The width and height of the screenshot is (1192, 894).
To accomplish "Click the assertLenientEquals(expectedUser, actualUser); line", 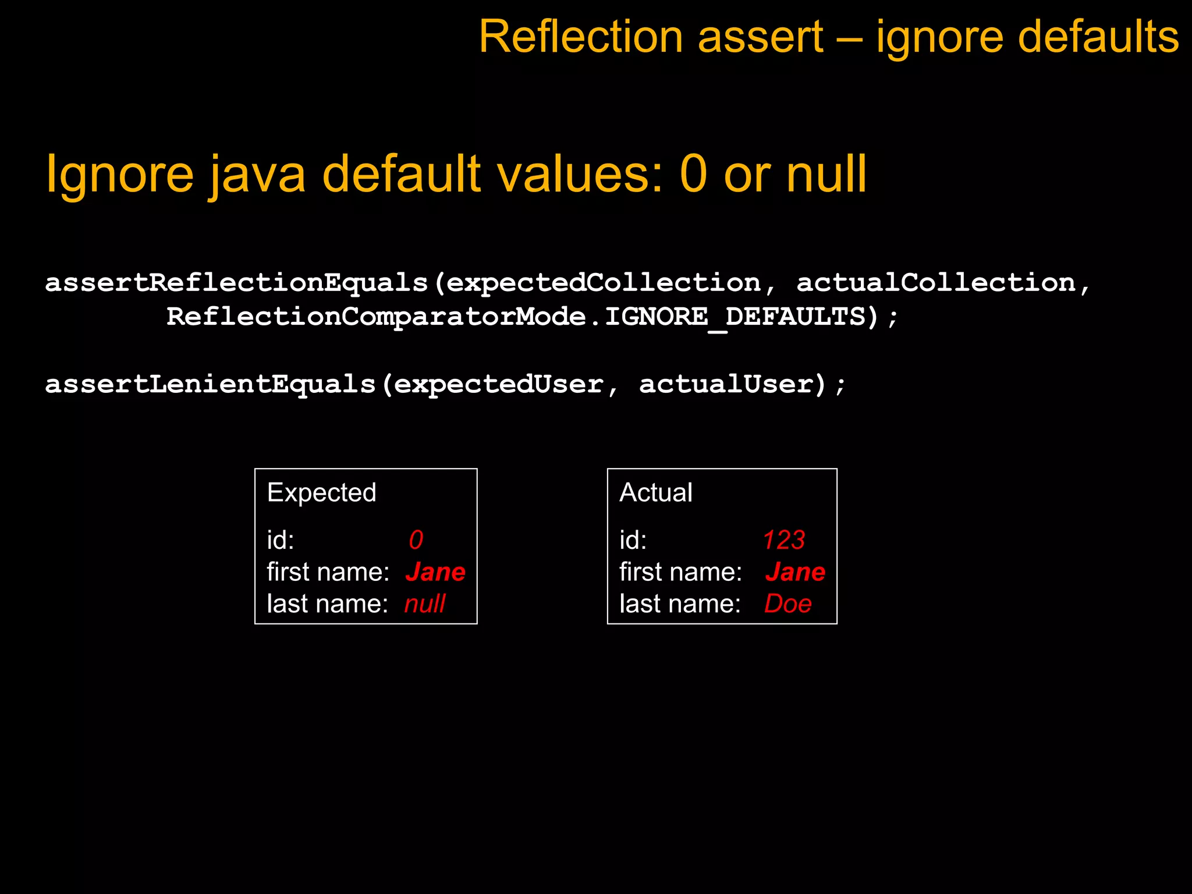I will point(446,385).
